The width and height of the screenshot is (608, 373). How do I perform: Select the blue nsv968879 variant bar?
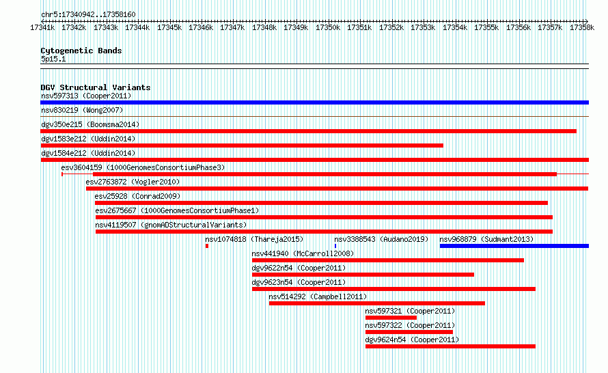point(514,246)
